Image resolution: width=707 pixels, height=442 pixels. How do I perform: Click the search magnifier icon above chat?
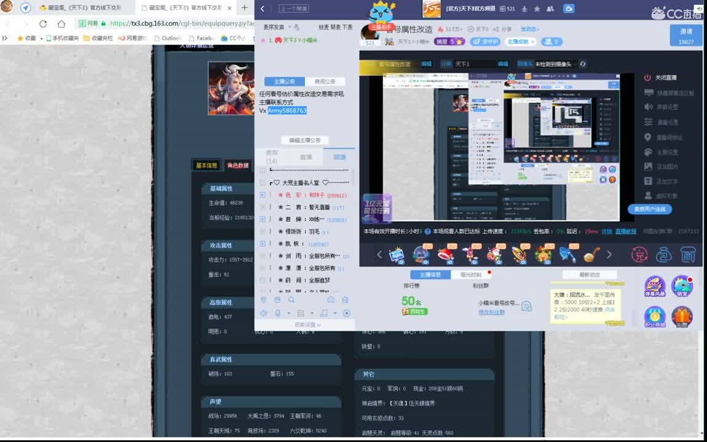click(x=291, y=300)
